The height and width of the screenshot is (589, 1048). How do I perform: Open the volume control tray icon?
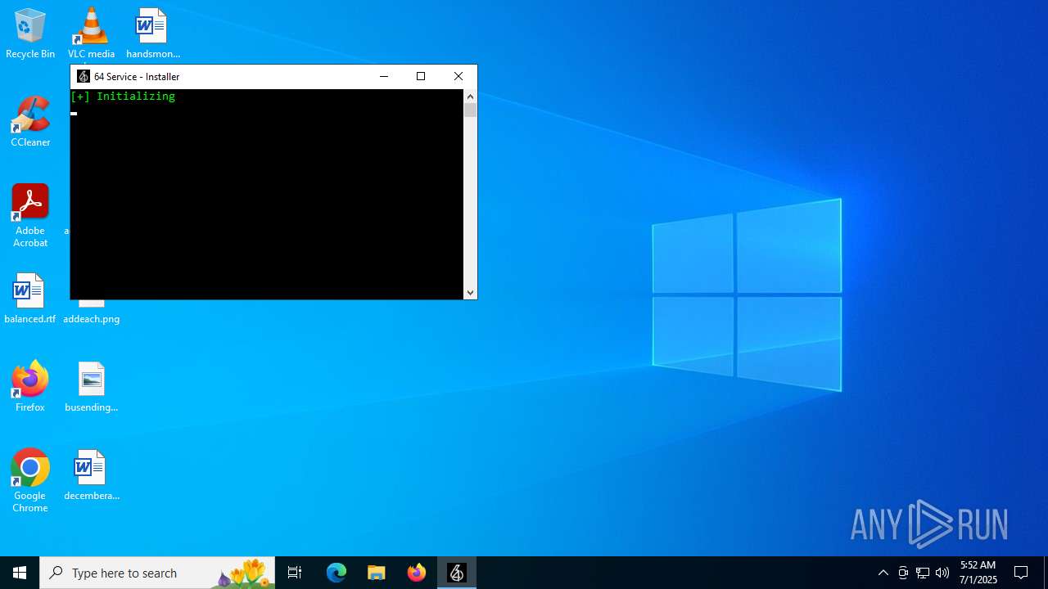(x=942, y=573)
